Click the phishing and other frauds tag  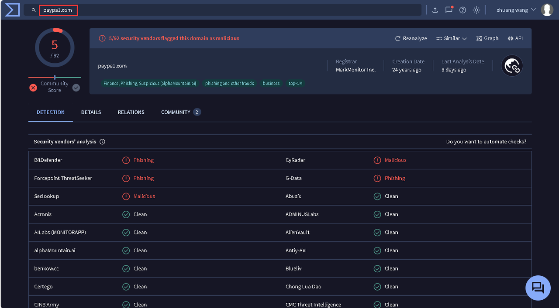click(x=229, y=83)
